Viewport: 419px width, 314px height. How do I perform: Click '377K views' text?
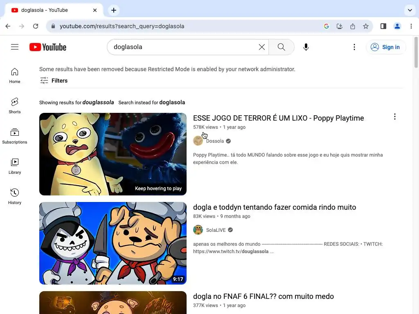click(x=205, y=305)
